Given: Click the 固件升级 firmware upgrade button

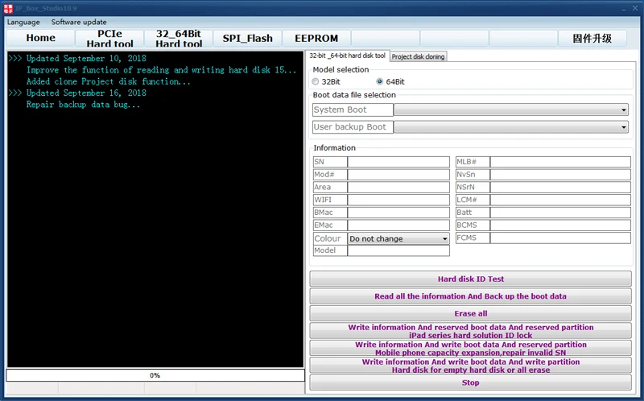Looking at the screenshot, I should click(x=592, y=38).
